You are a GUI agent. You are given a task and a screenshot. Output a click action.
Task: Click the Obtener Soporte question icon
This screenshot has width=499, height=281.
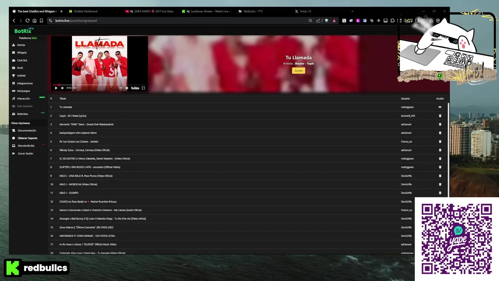tap(14, 138)
